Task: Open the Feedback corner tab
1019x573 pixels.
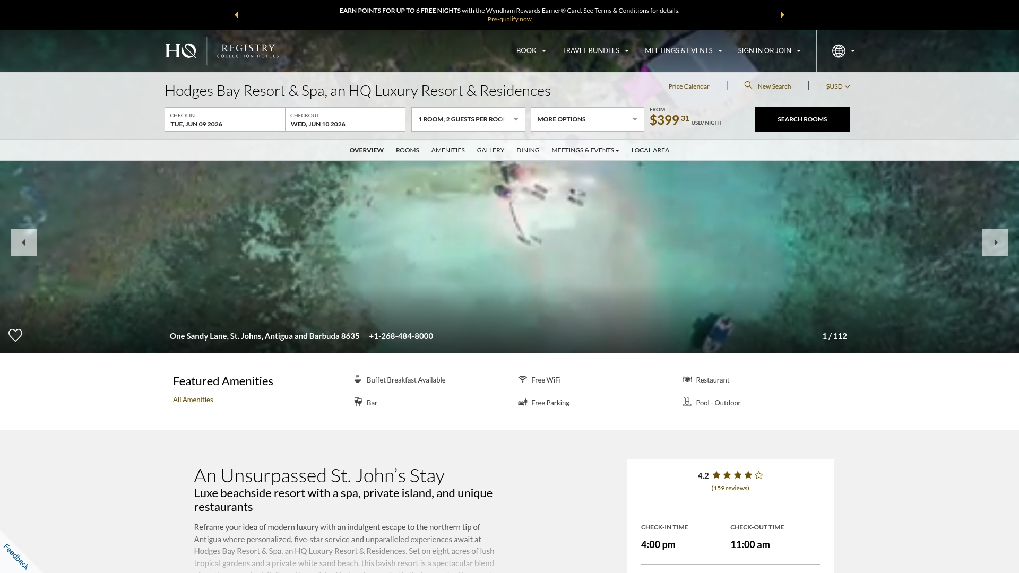Action: [x=16, y=556]
